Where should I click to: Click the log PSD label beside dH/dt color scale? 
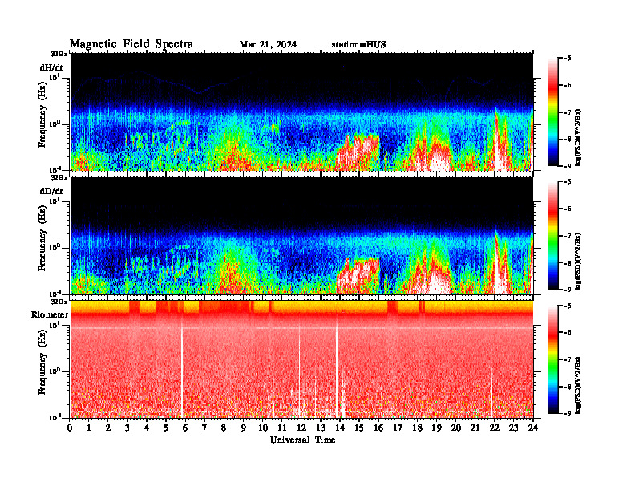pyautogui.click(x=579, y=137)
